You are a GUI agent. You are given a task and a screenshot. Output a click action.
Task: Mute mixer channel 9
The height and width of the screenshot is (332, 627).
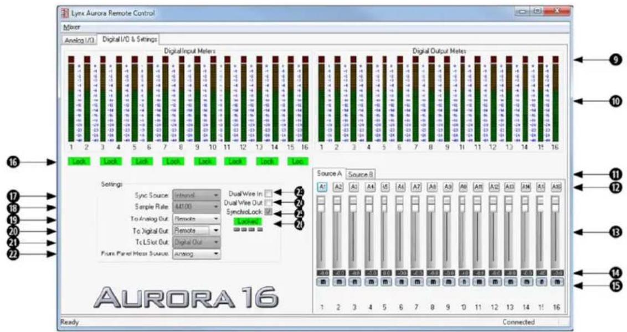448,282
